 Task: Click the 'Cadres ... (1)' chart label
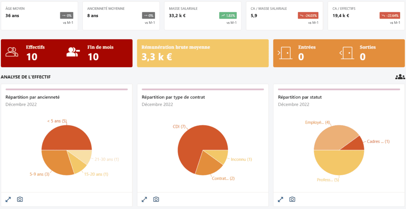(378, 141)
